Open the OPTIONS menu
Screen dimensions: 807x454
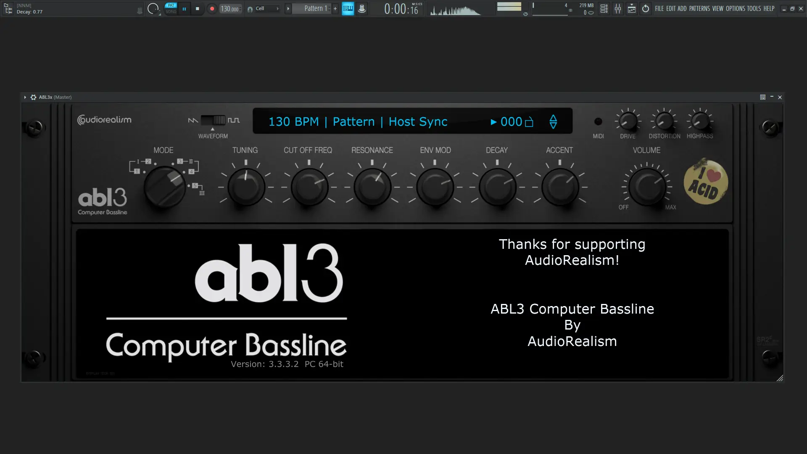735,8
